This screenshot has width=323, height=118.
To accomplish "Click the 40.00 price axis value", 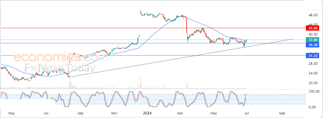I will [x=314, y=34].
